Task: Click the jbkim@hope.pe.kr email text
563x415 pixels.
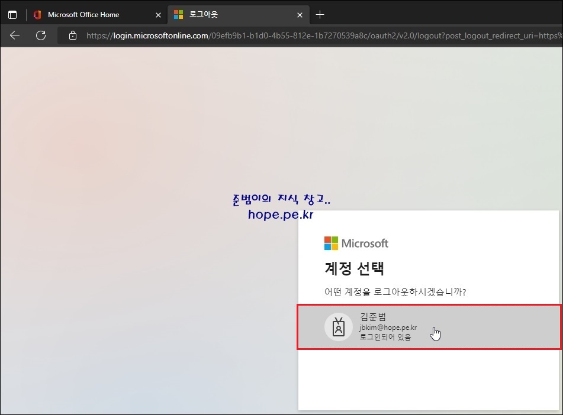Action: click(388, 328)
